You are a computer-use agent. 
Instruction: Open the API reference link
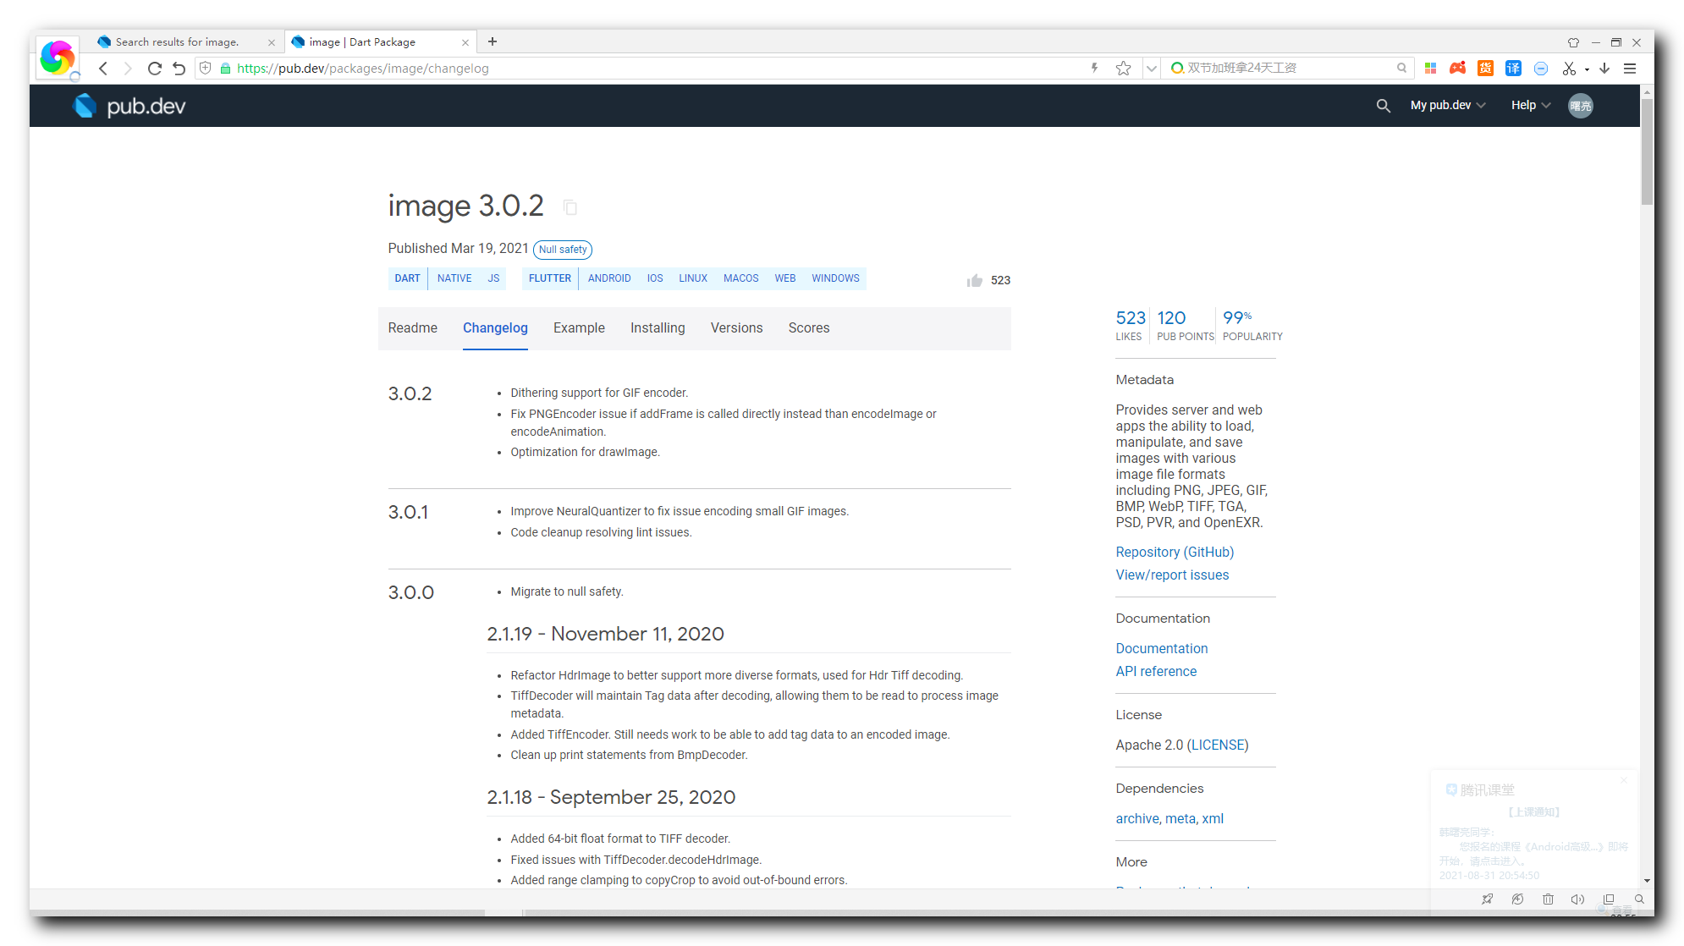1156,671
